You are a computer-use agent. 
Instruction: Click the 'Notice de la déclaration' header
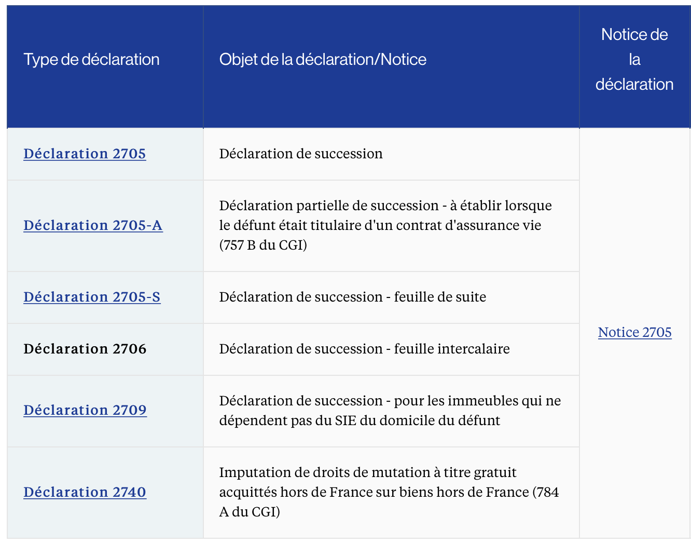[634, 59]
